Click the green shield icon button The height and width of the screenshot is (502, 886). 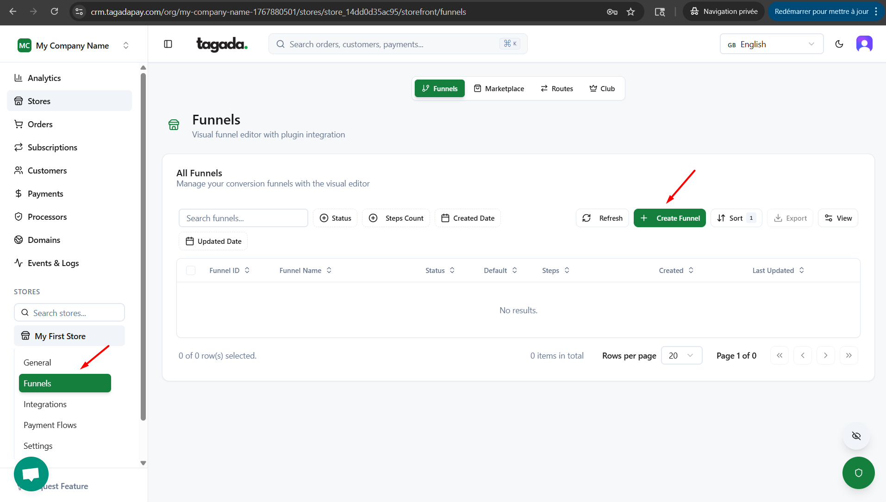tap(858, 473)
